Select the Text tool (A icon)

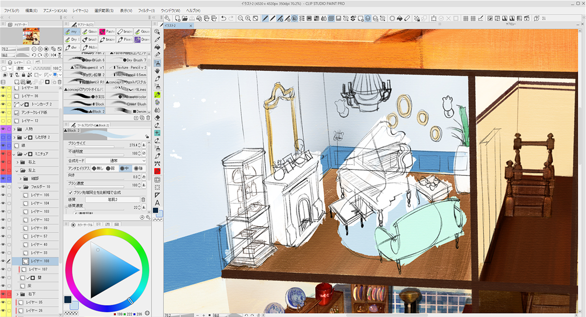tap(158, 203)
